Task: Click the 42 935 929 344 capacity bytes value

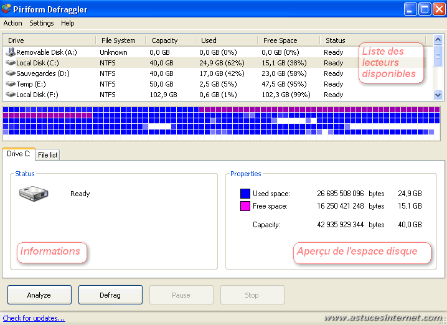Action: tap(341, 225)
